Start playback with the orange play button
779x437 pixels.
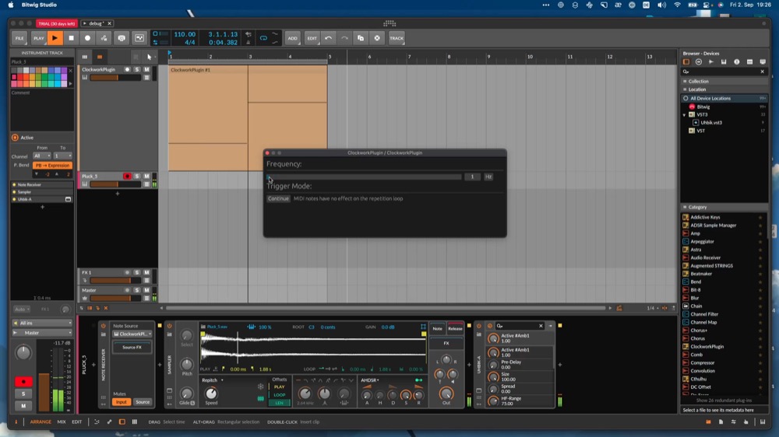55,38
